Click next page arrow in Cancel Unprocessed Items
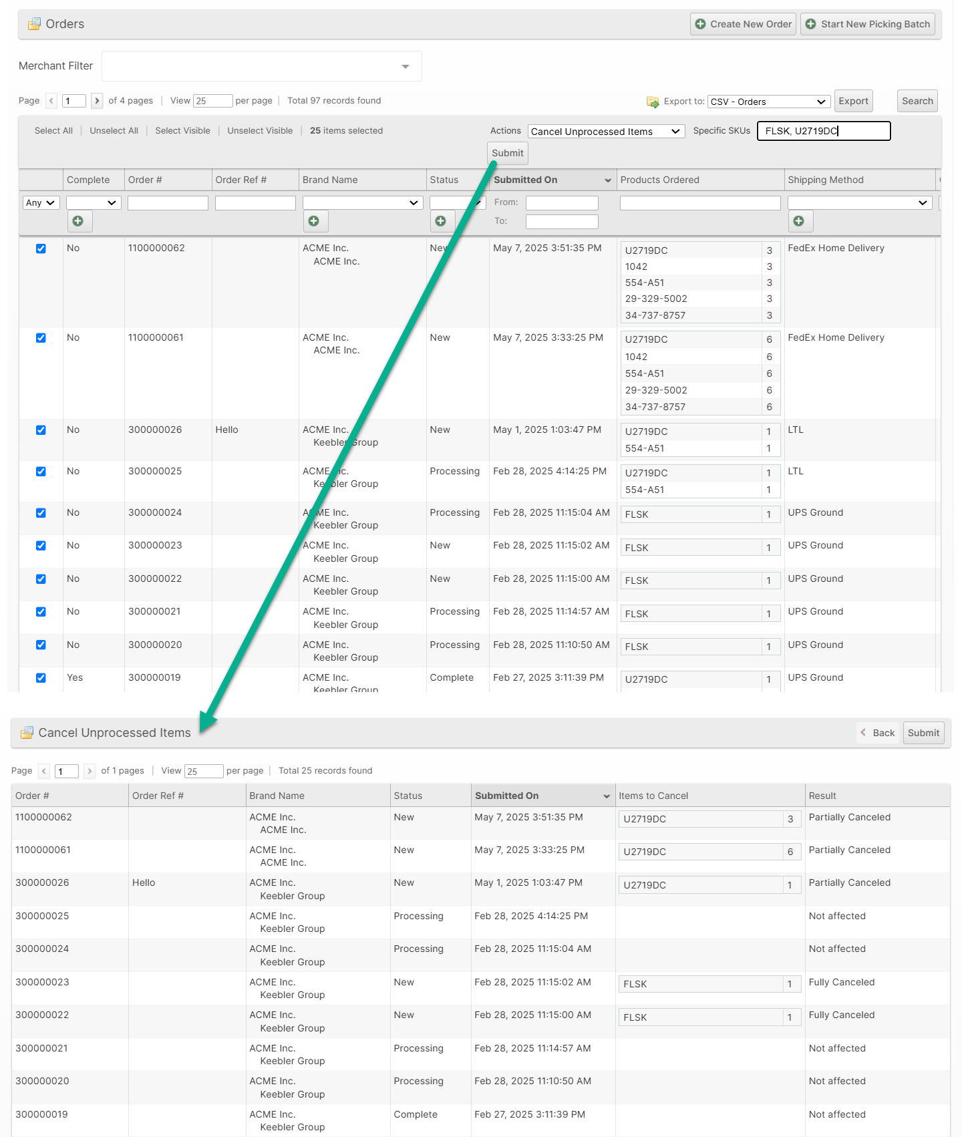 [x=90, y=771]
